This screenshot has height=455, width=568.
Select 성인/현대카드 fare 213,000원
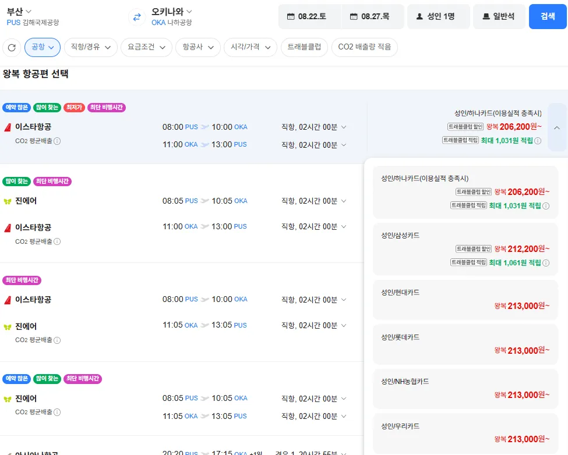tap(465, 300)
